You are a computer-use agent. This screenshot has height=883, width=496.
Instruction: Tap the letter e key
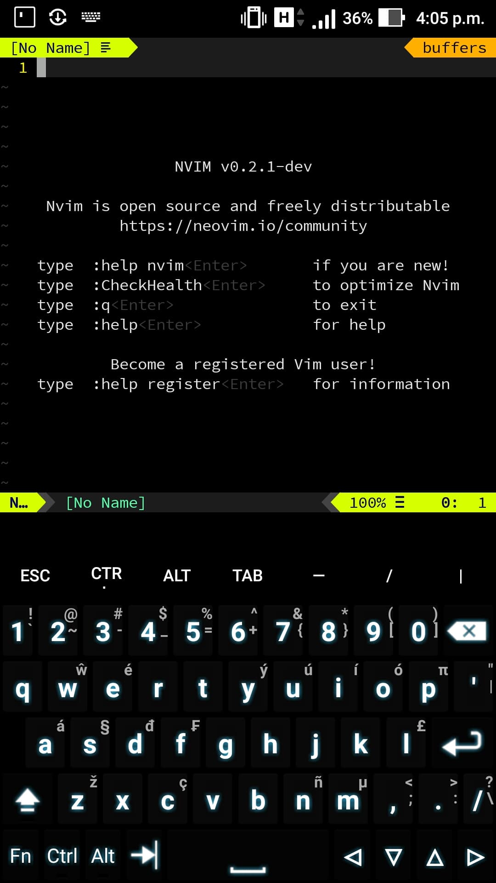[x=113, y=687]
